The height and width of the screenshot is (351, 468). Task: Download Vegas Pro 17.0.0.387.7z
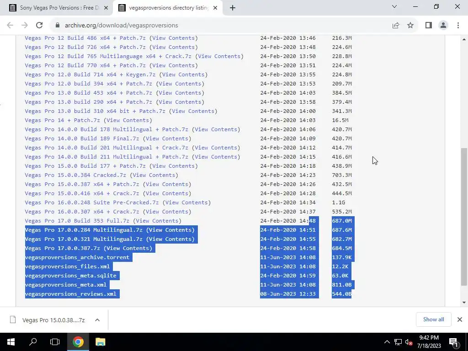click(62, 248)
